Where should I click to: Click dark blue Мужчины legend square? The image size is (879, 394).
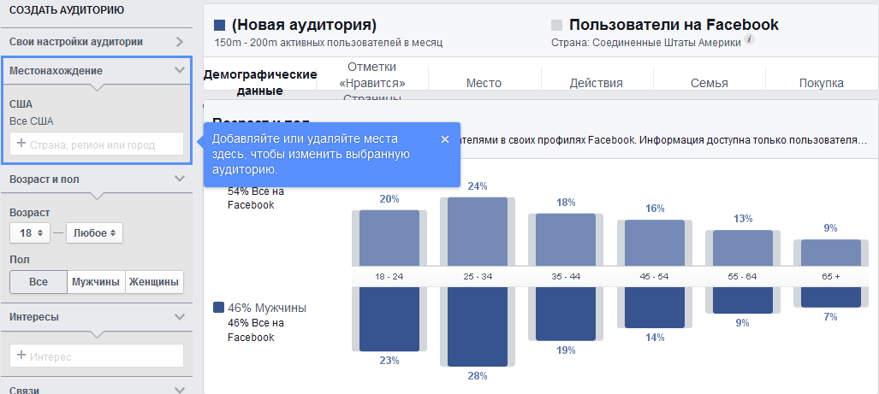click(x=219, y=308)
